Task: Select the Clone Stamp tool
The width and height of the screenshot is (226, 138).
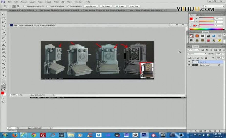Action: click(x=3, y=45)
